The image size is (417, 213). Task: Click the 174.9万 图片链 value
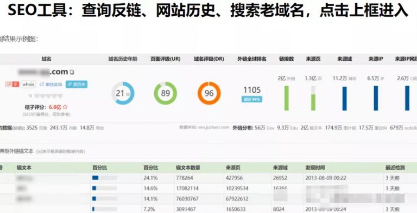[340, 128]
